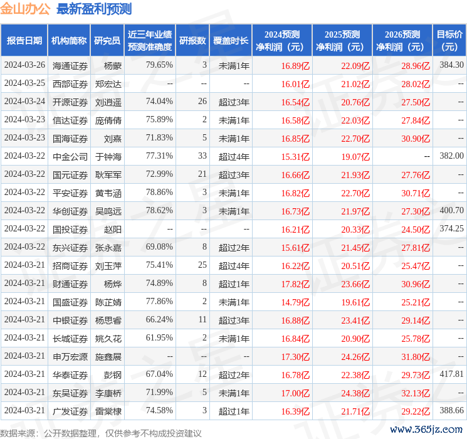Viewport: 467px width, 439px height.
Task: Click target price 382.00
Action: click(x=451, y=156)
